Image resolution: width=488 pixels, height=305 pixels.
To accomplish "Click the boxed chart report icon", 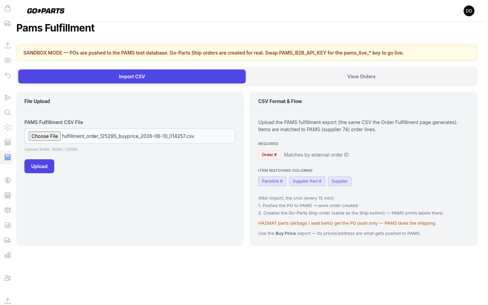I will [7, 225].
